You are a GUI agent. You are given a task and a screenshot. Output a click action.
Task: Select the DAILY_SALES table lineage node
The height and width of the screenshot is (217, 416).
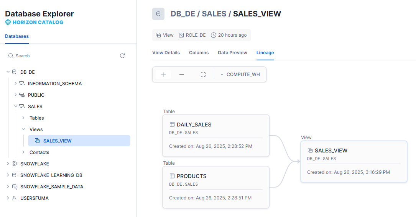[216, 135]
